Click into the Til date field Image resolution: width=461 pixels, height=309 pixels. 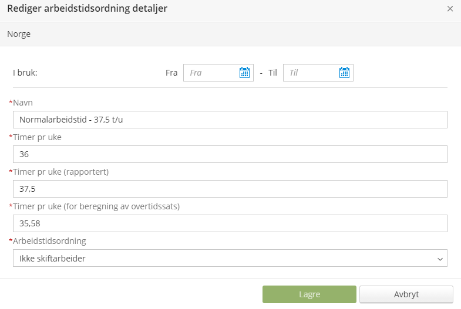pos(310,73)
